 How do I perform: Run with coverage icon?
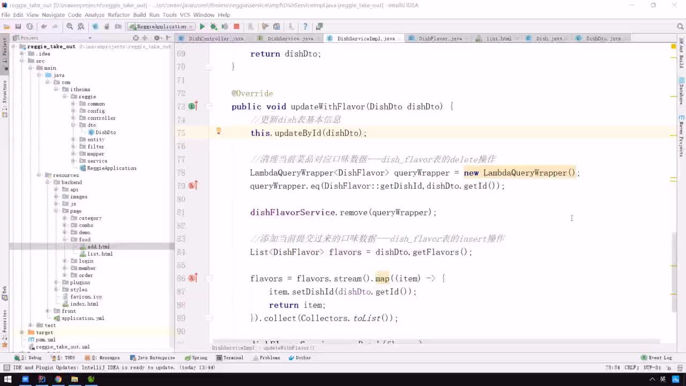click(225, 26)
